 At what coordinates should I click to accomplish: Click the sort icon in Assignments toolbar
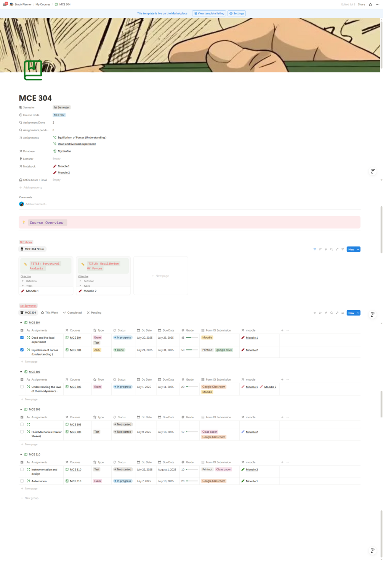tap(321, 313)
